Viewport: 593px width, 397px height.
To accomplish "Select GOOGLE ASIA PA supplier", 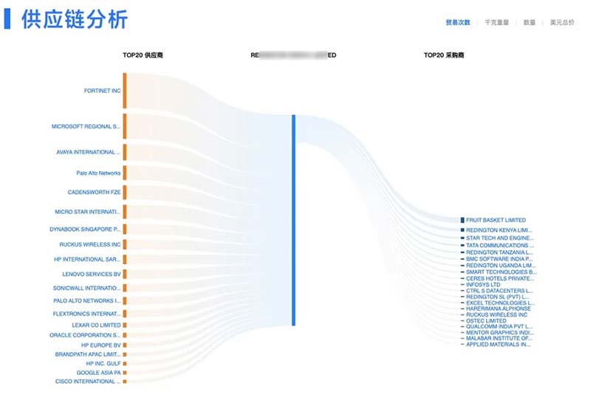I will [99, 373].
